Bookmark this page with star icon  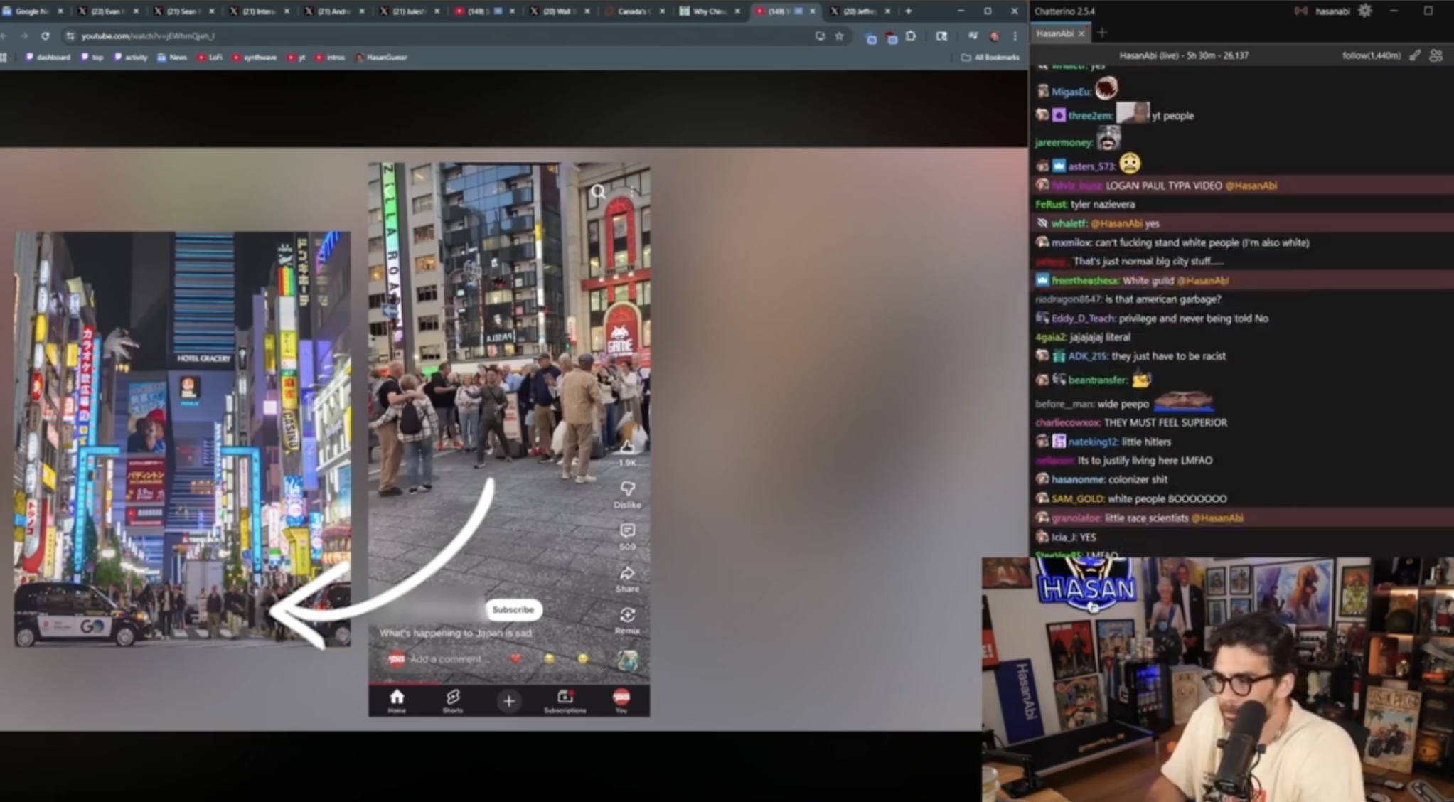pyautogui.click(x=839, y=36)
